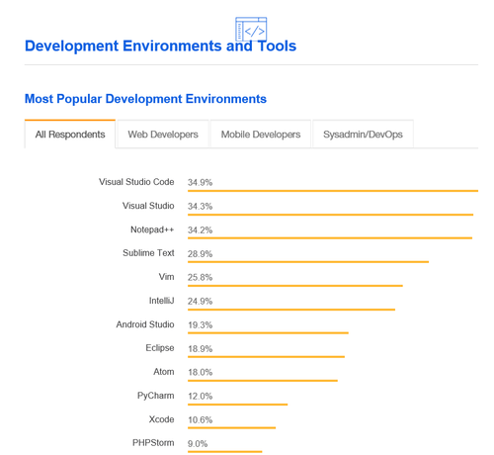
Task: Click the 12.0% value
Action: pos(200,396)
